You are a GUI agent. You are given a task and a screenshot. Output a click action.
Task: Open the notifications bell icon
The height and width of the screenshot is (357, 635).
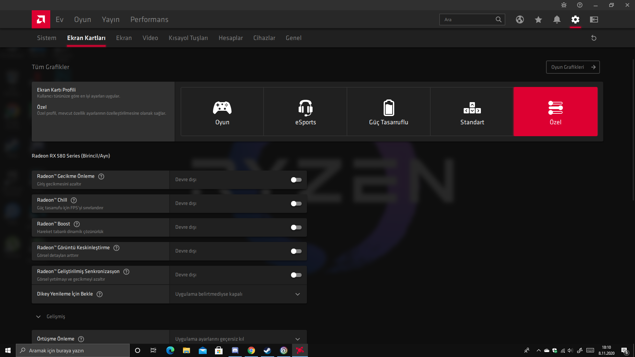point(557,20)
